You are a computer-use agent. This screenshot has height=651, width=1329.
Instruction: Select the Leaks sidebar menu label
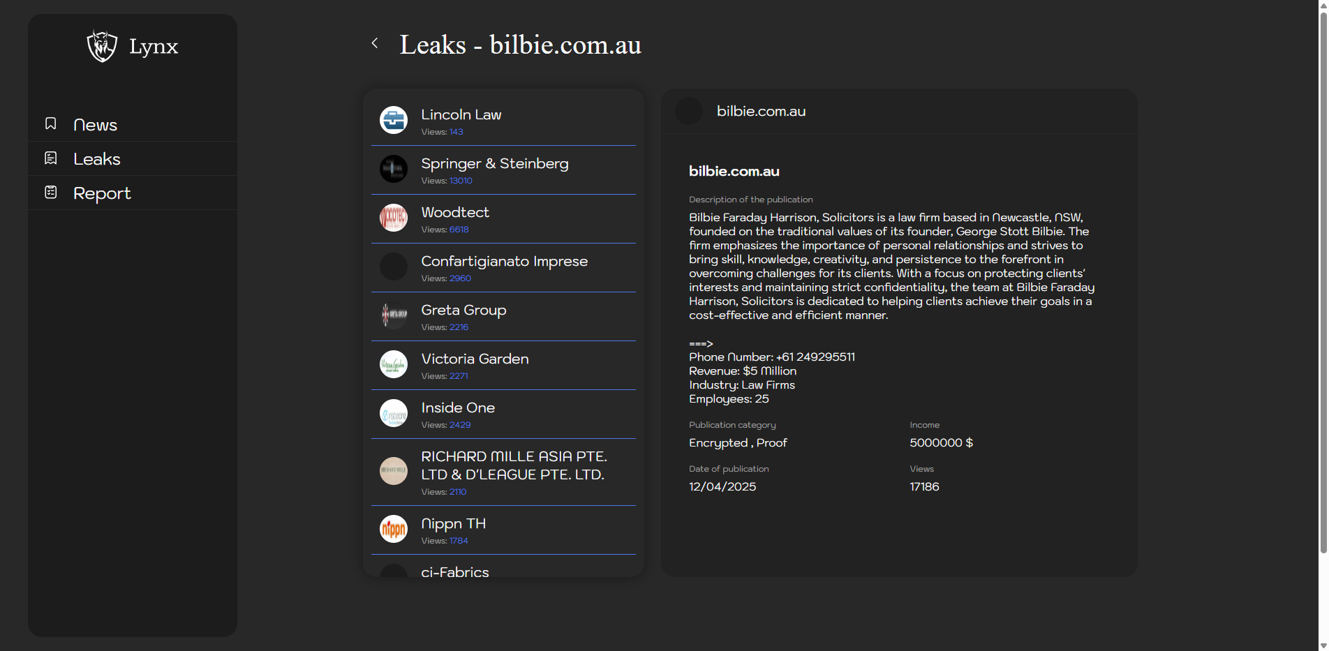pos(97,159)
